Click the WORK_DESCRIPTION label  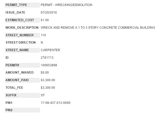click(22, 28)
